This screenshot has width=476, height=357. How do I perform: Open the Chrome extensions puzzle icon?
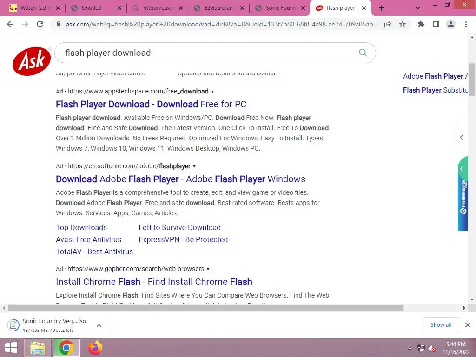coord(421,24)
